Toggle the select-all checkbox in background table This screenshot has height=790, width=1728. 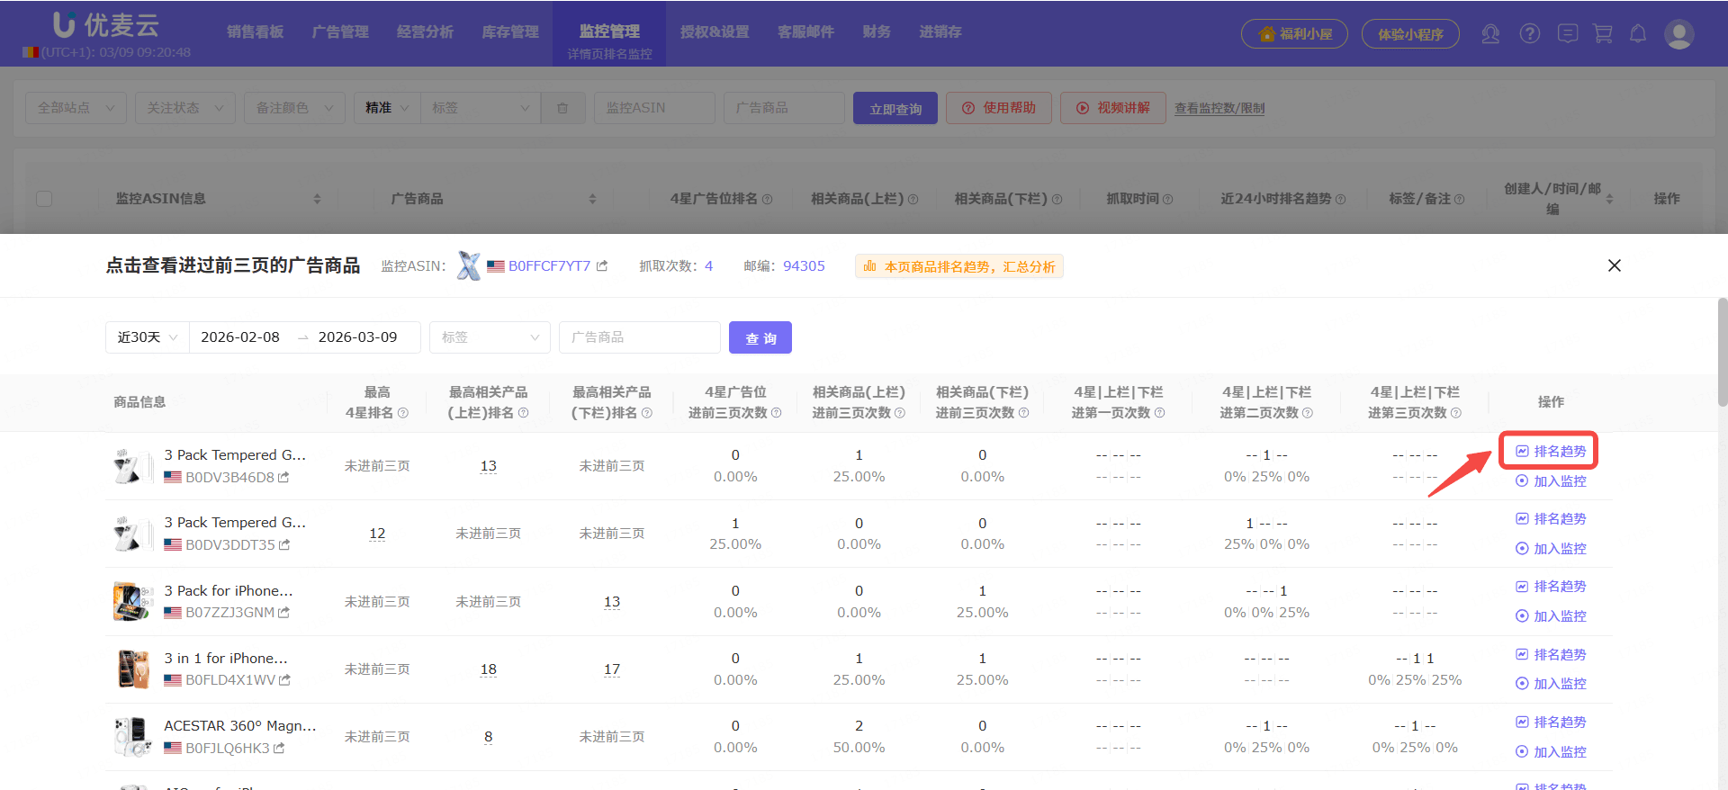click(x=44, y=199)
